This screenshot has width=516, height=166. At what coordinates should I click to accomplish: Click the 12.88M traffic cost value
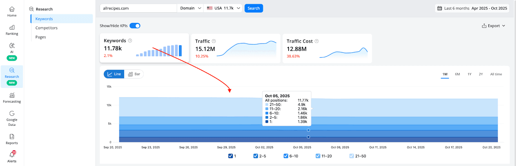coord(297,49)
